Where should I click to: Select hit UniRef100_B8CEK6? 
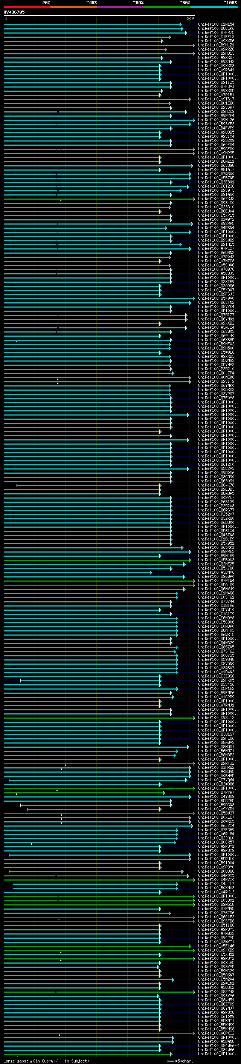pos(216,29)
